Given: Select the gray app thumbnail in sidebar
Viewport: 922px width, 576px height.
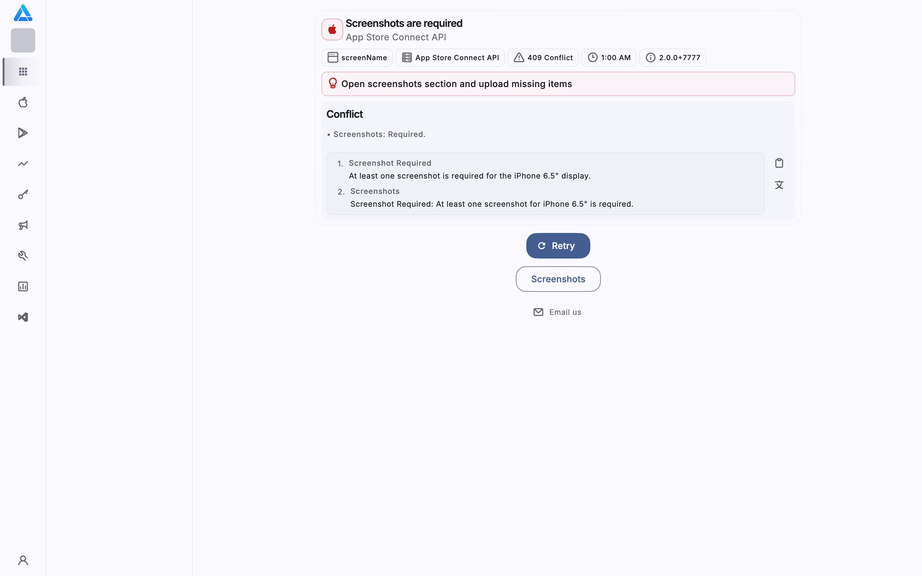Looking at the screenshot, I should (x=23, y=40).
